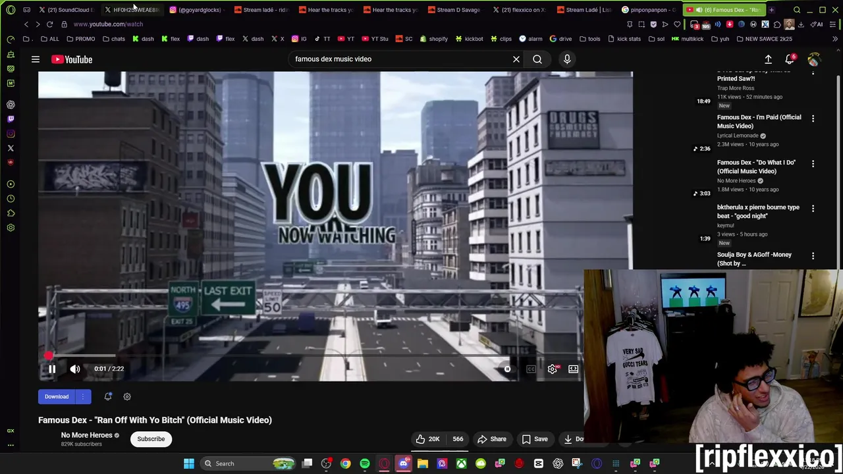This screenshot has width=843, height=474.
Task: Switch to the pinponpanpon tab
Action: click(x=649, y=10)
